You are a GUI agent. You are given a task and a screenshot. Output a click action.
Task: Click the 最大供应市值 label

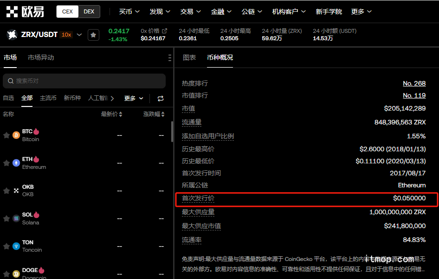201,226
